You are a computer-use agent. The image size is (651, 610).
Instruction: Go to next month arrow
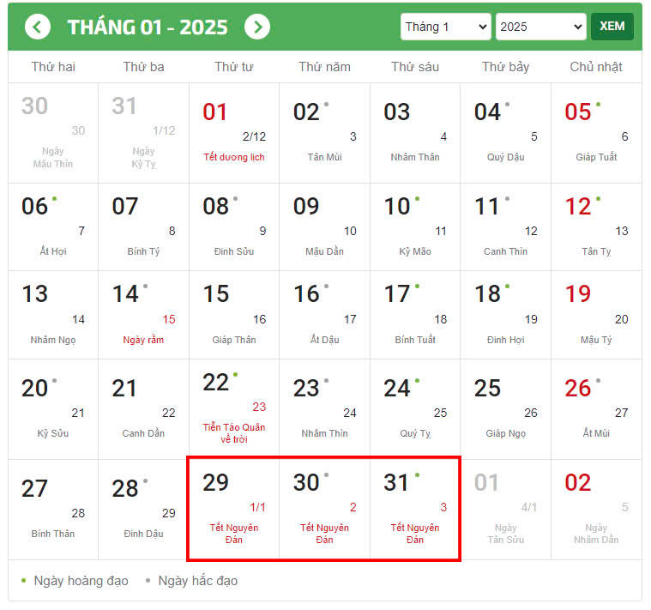(256, 27)
